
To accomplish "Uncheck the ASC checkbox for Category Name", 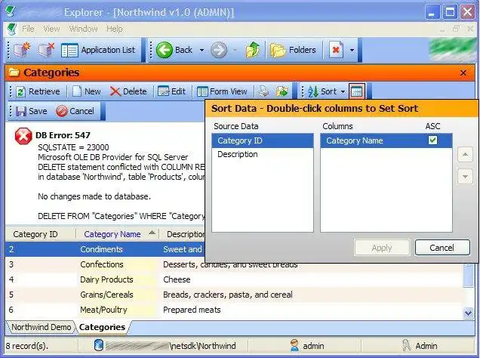I will (432, 140).
